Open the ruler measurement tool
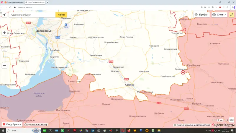The image size is (236, 133). click(x=231, y=120)
